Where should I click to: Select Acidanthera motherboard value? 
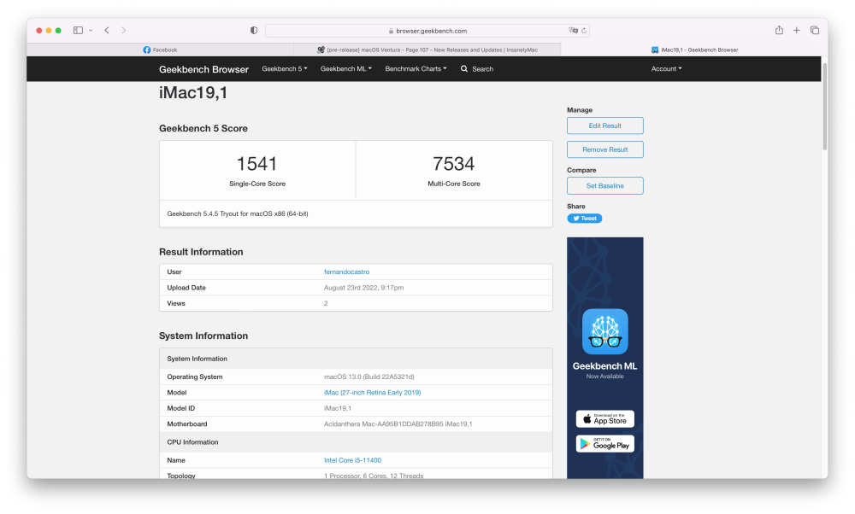tap(398, 424)
